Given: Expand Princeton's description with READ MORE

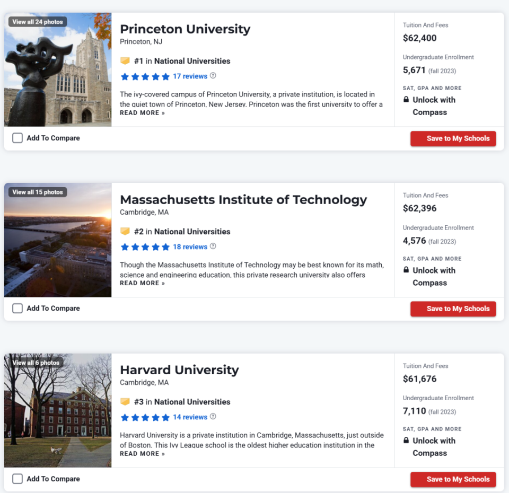Looking at the screenshot, I should [142, 113].
